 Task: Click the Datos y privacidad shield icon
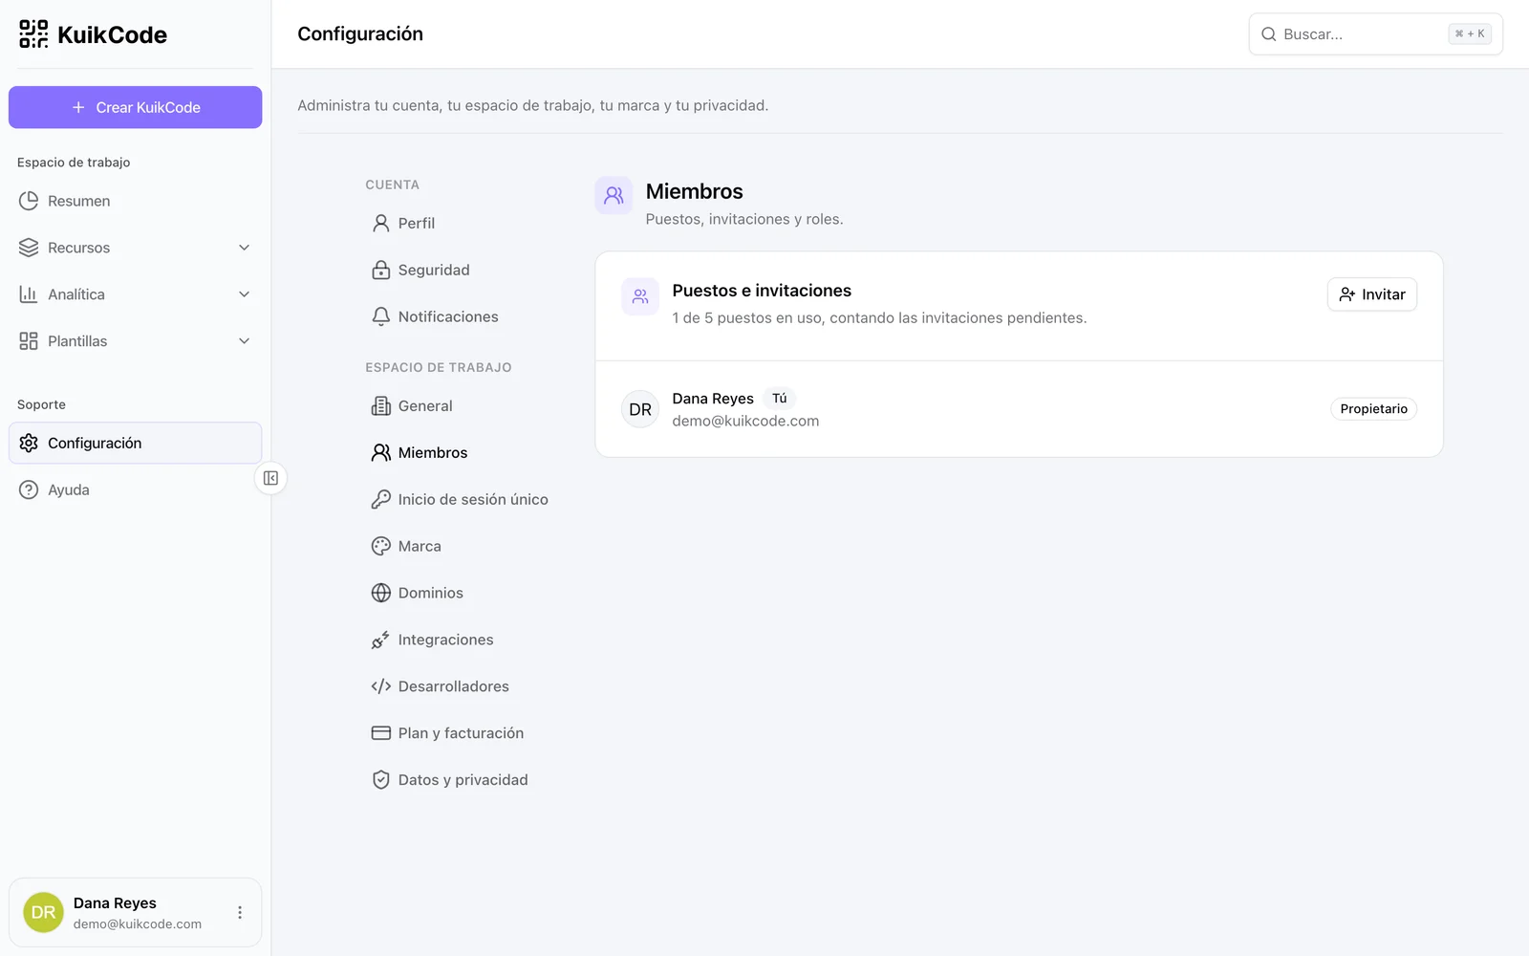(x=380, y=780)
